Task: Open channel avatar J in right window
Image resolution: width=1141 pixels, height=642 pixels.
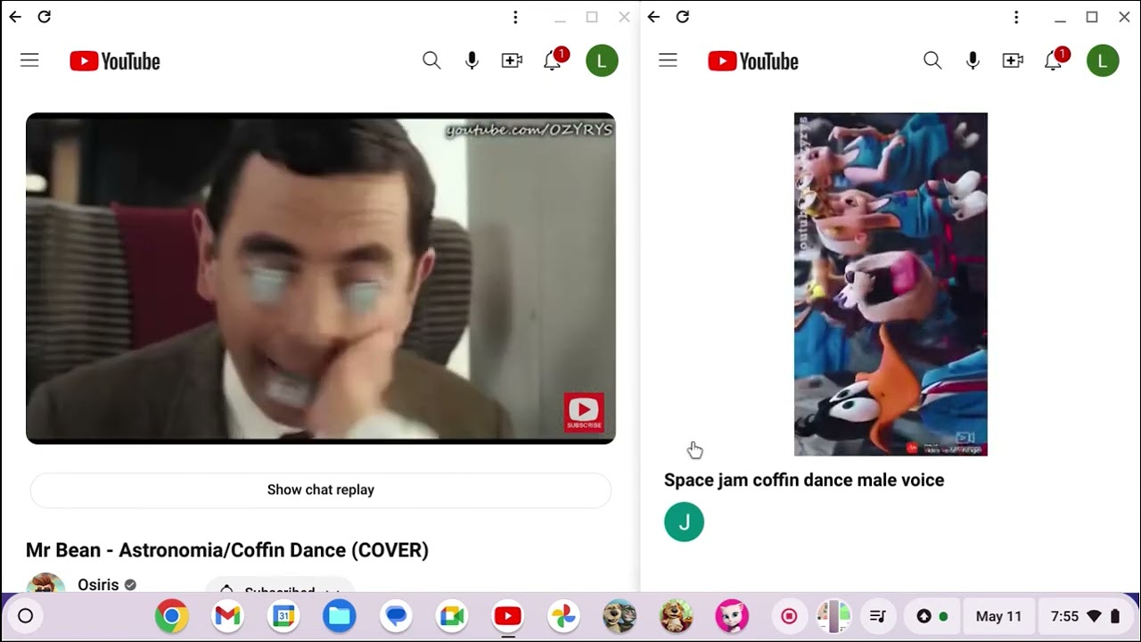Action: pos(684,522)
